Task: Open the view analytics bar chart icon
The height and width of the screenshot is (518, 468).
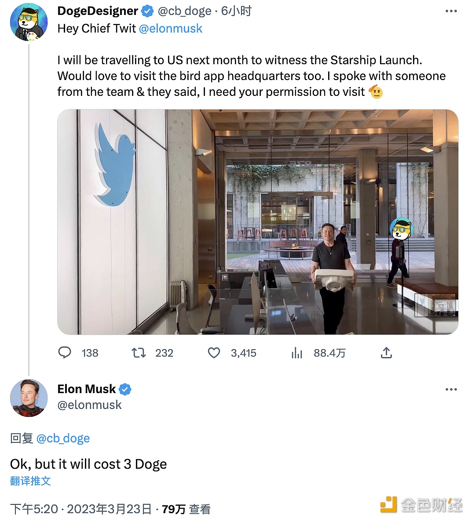Action: click(297, 353)
